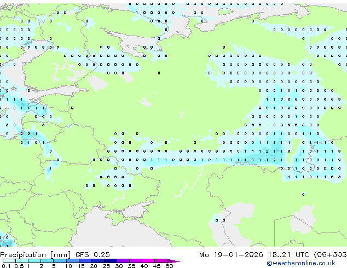The image size is (347, 268).
Task: Click the 1–2 mm legend color swatch
Action: tap(34, 261)
